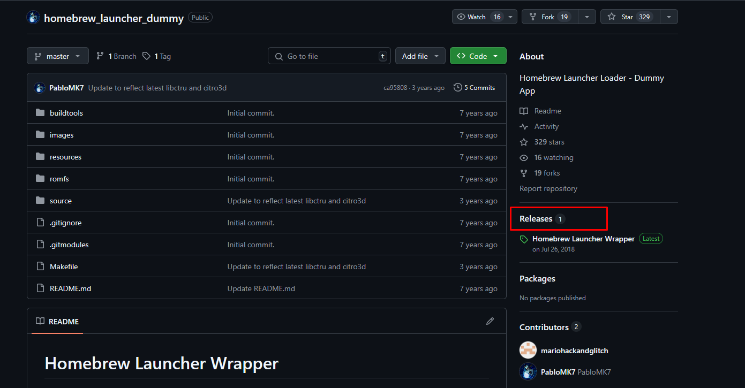Click the Report repository link
This screenshot has width=745, height=388.
(548, 188)
